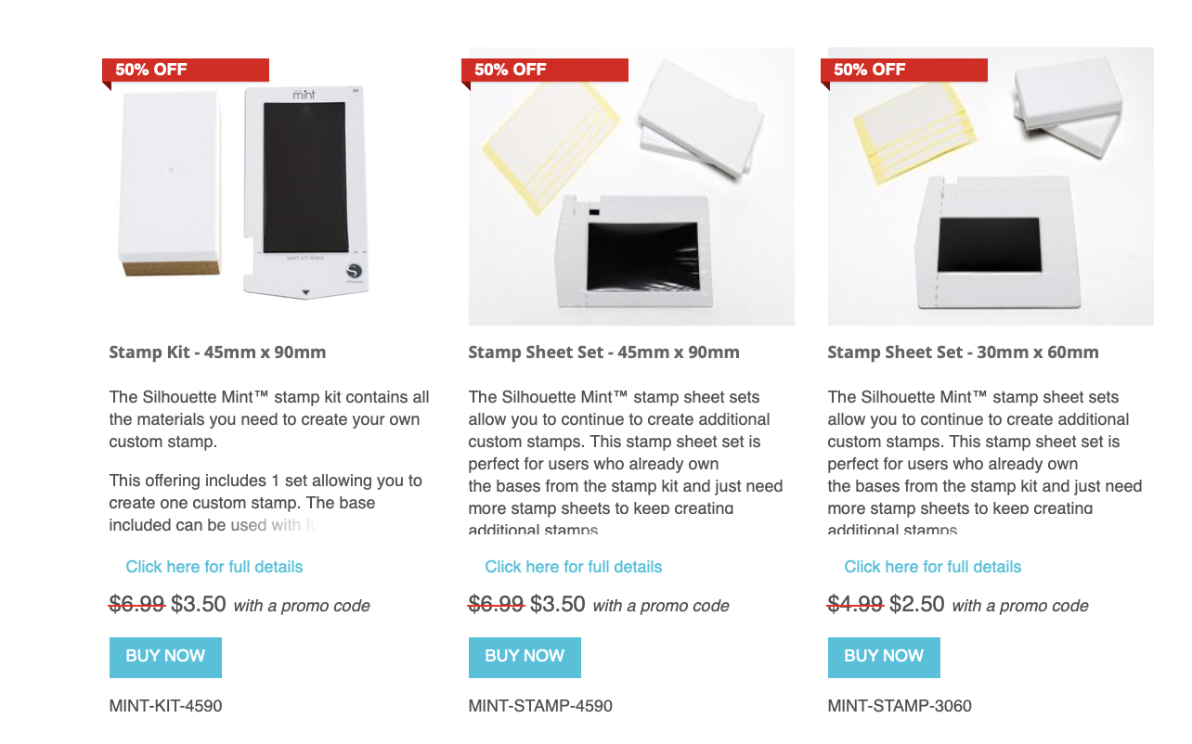Open full details for 45mm x 90mm Sheet Set
The width and height of the screenshot is (1192, 744).
pyautogui.click(x=574, y=567)
